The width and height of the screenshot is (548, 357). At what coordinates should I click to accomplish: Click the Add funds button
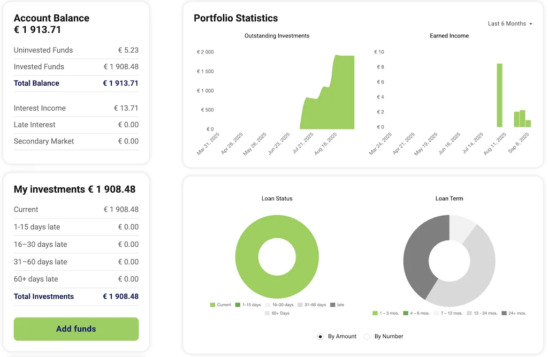(76, 329)
